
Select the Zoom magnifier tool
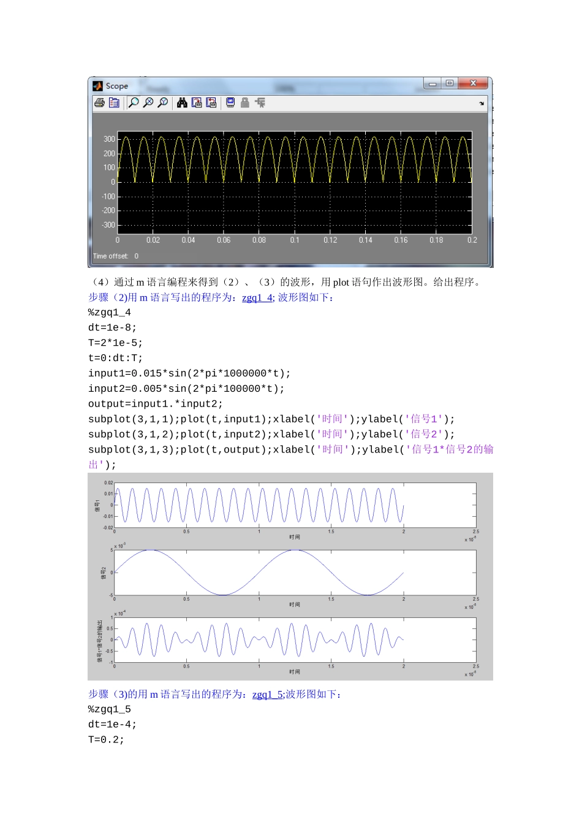[134, 103]
